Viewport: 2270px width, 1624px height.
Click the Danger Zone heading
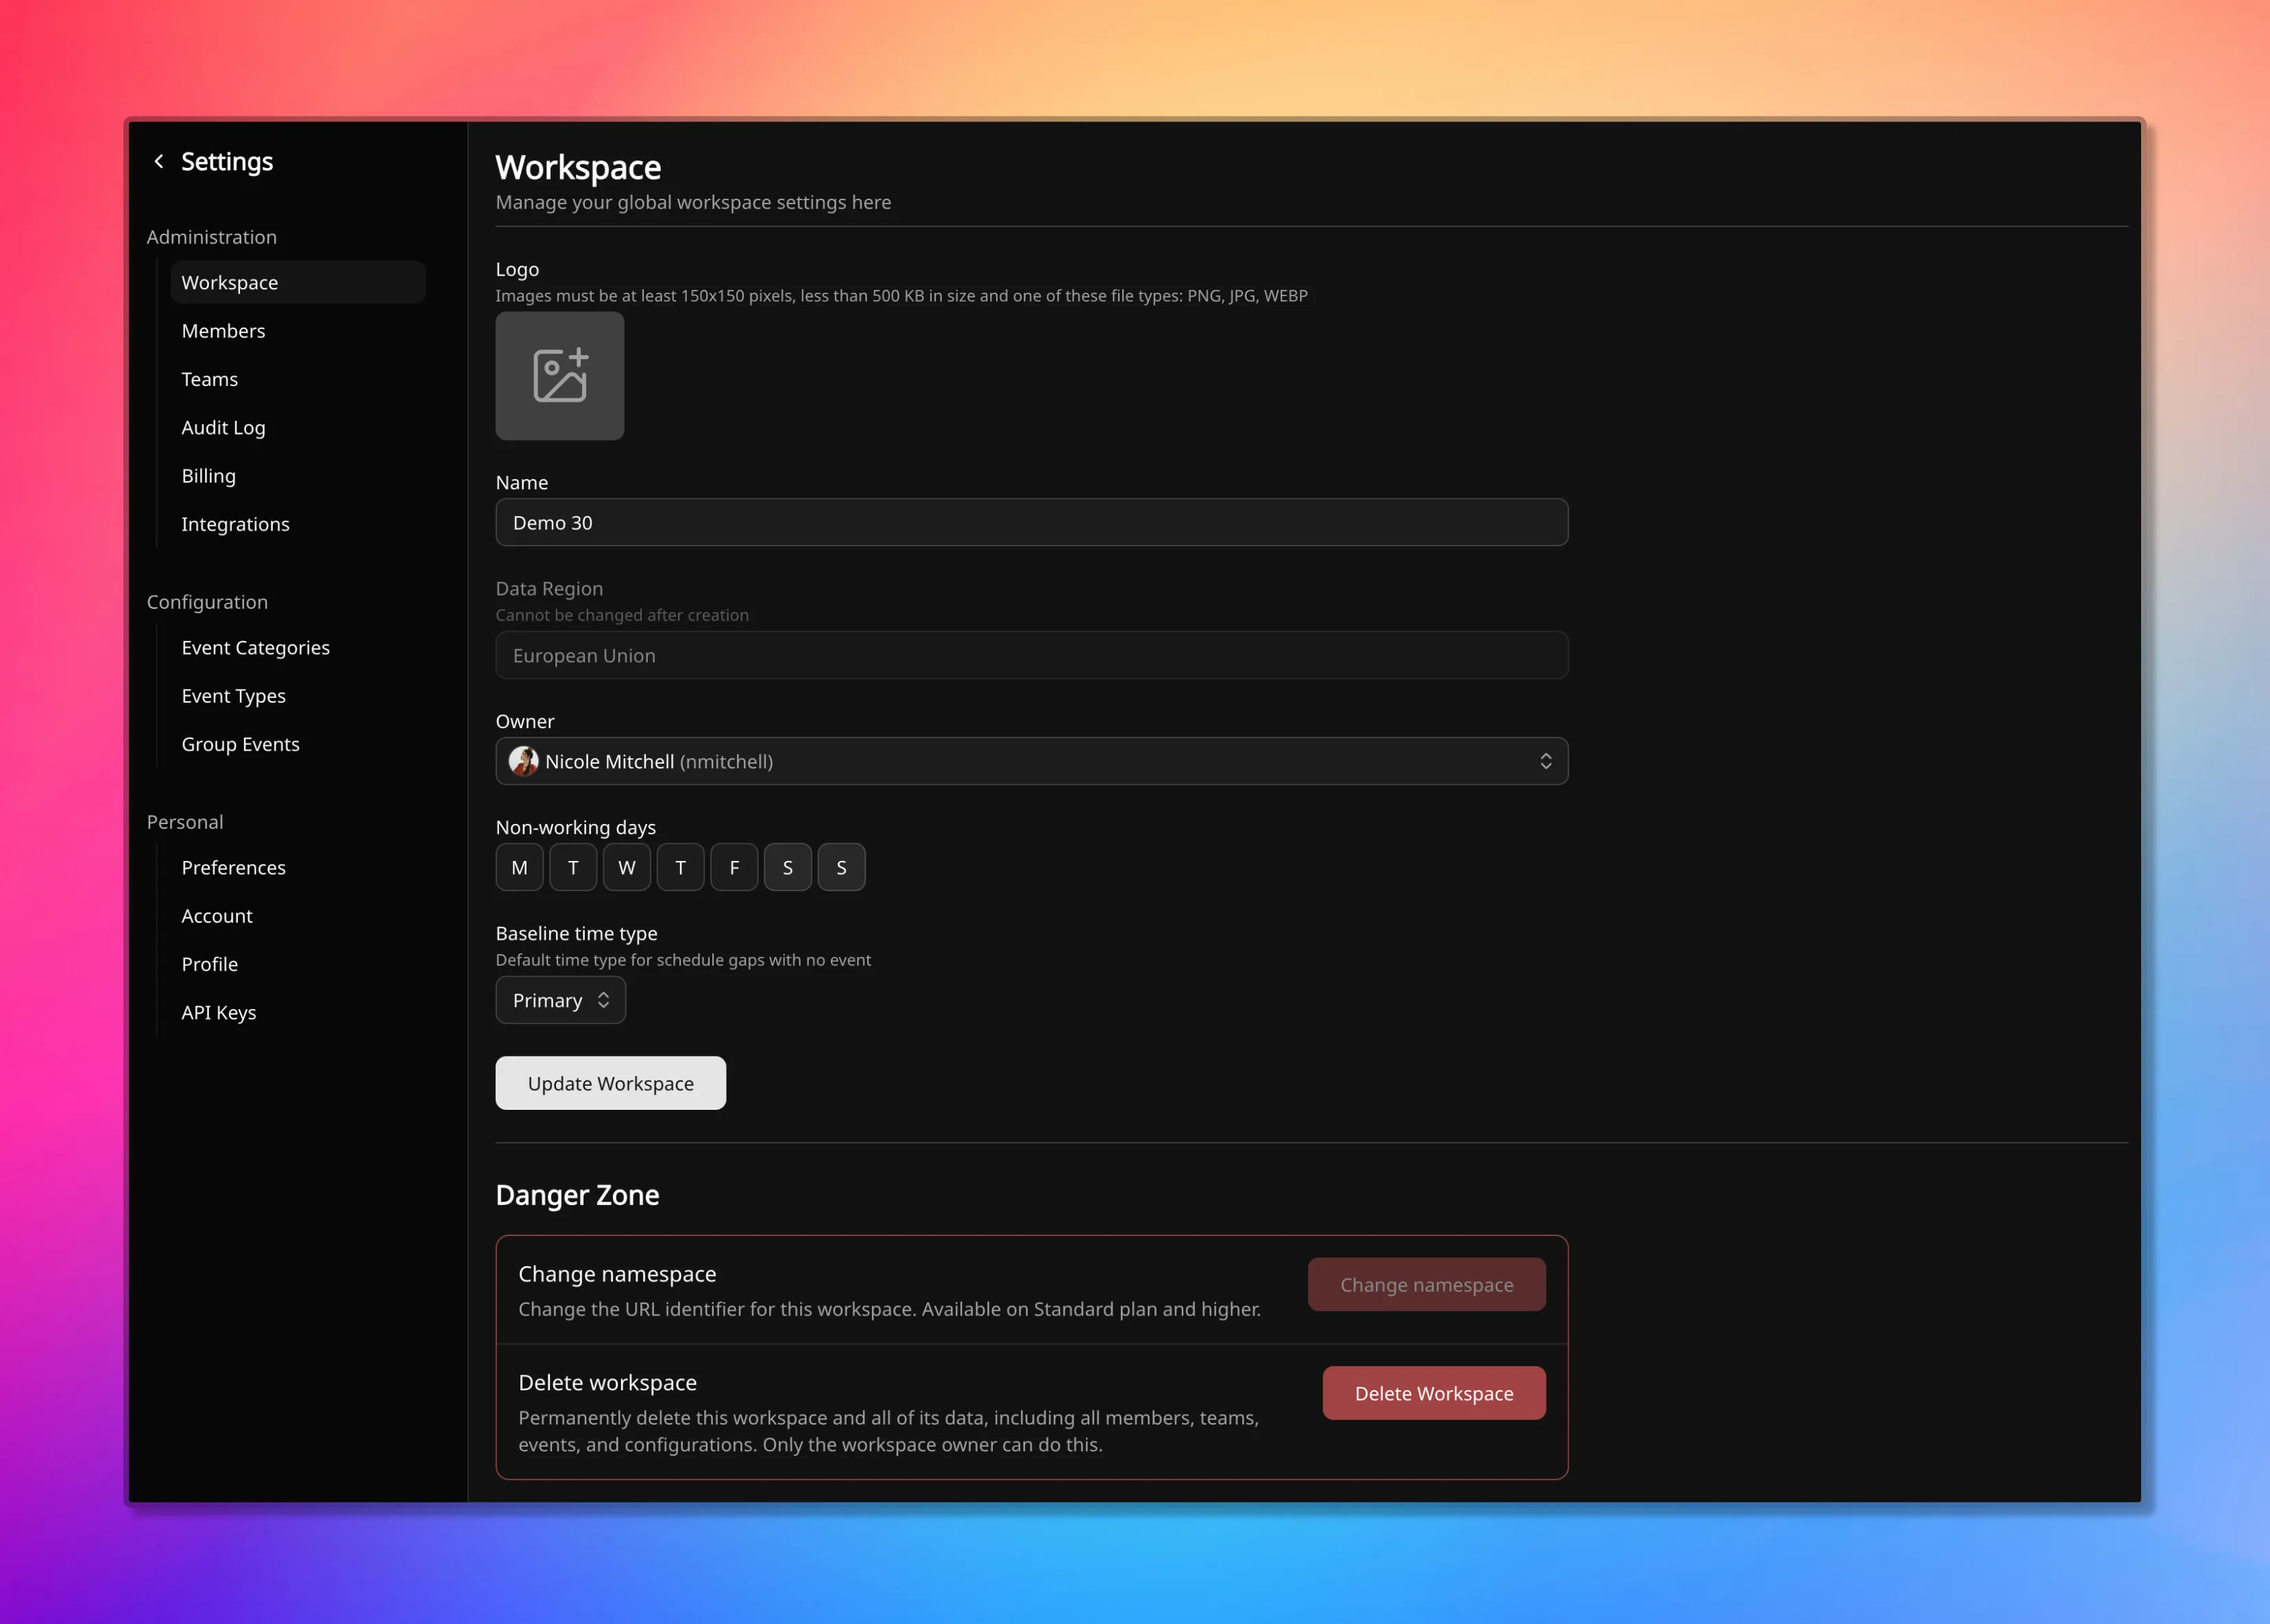pos(578,1196)
